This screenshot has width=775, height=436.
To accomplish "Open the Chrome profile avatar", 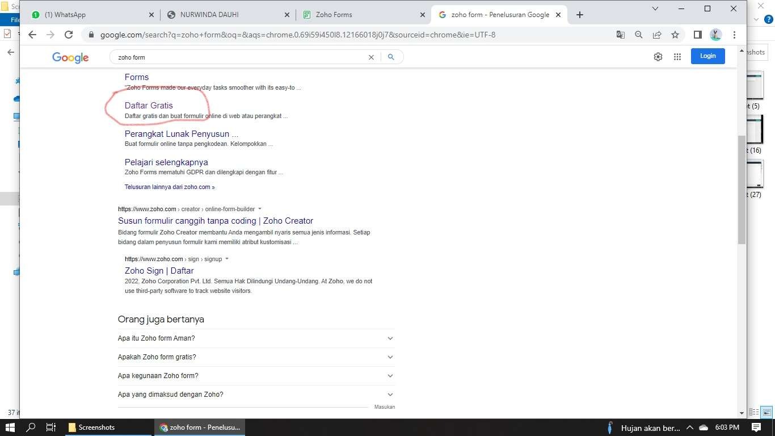I will point(716,35).
